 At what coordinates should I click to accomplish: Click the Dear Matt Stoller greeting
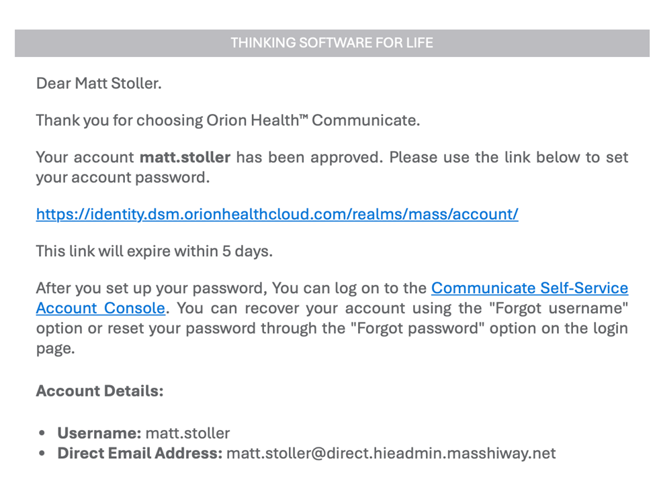tap(99, 84)
